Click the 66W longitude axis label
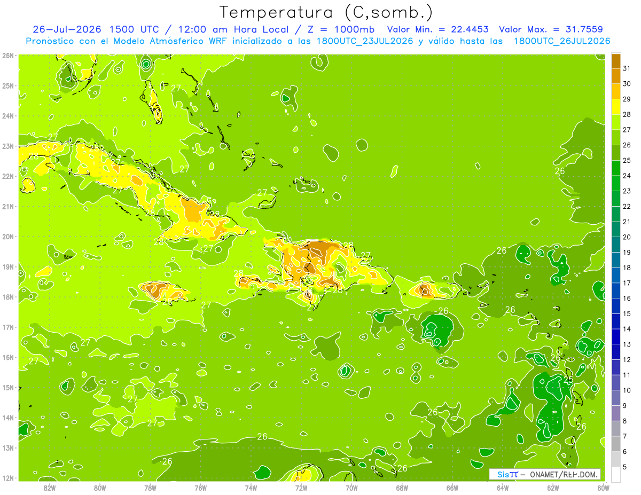Viewport: 641px width, 495px height. [452, 488]
